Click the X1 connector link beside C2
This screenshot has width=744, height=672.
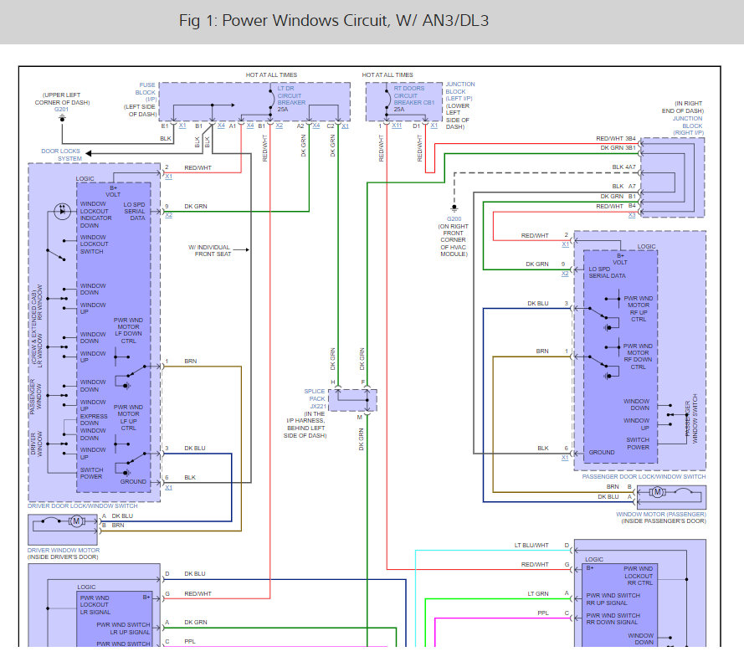tap(345, 126)
